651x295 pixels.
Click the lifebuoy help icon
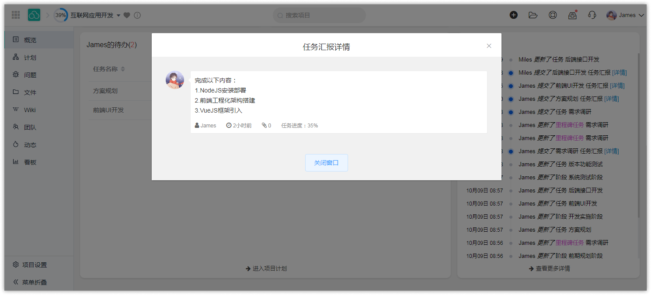[553, 15]
